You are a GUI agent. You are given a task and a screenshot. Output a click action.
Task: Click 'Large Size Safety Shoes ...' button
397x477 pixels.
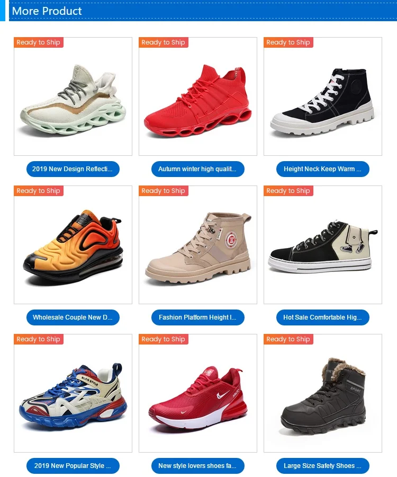click(x=322, y=466)
